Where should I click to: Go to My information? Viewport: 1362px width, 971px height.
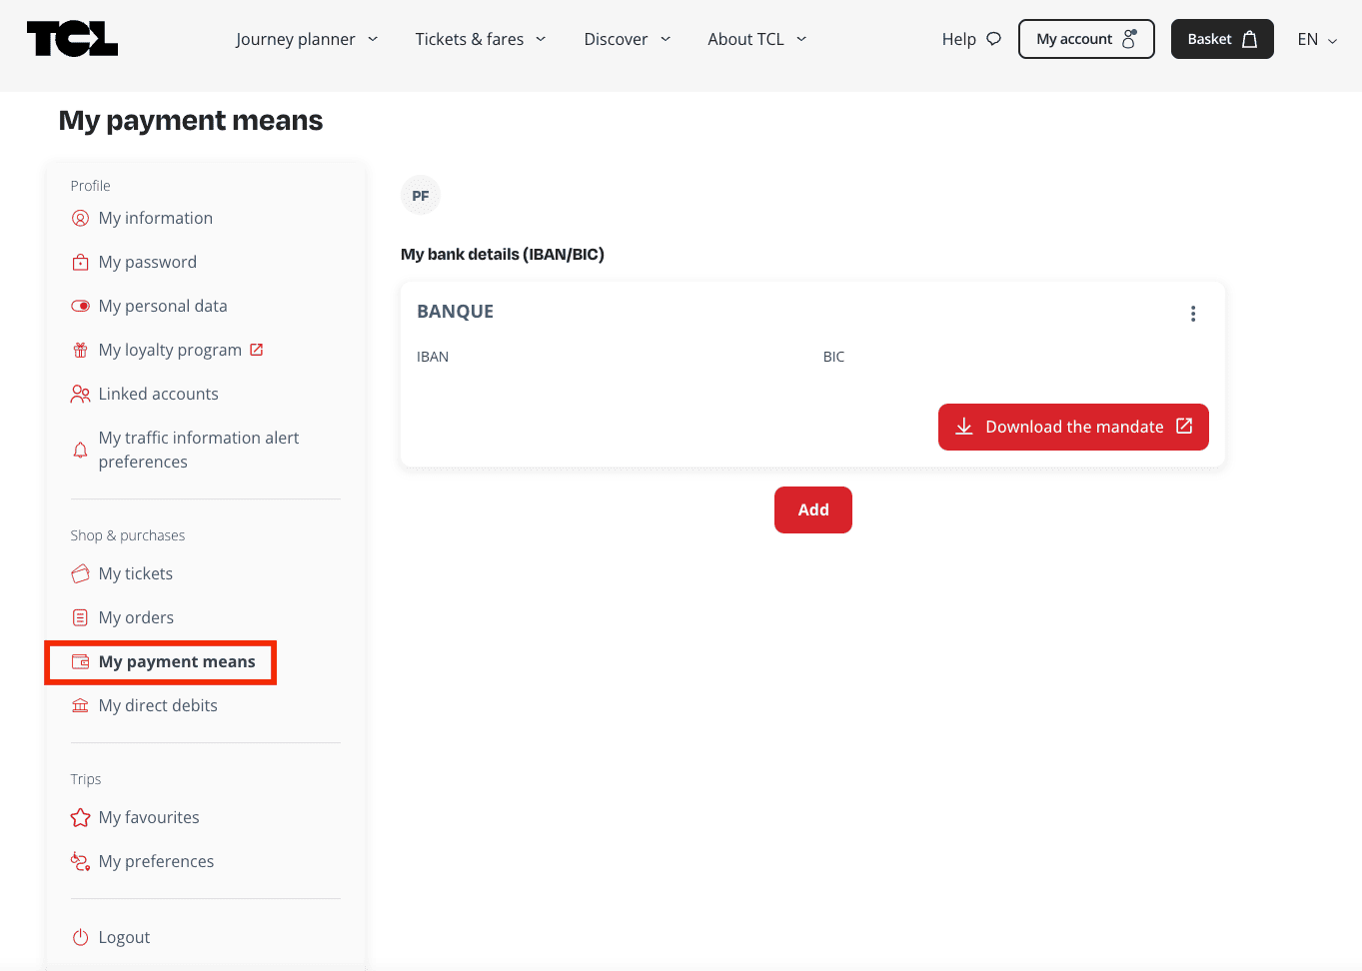pos(156,218)
